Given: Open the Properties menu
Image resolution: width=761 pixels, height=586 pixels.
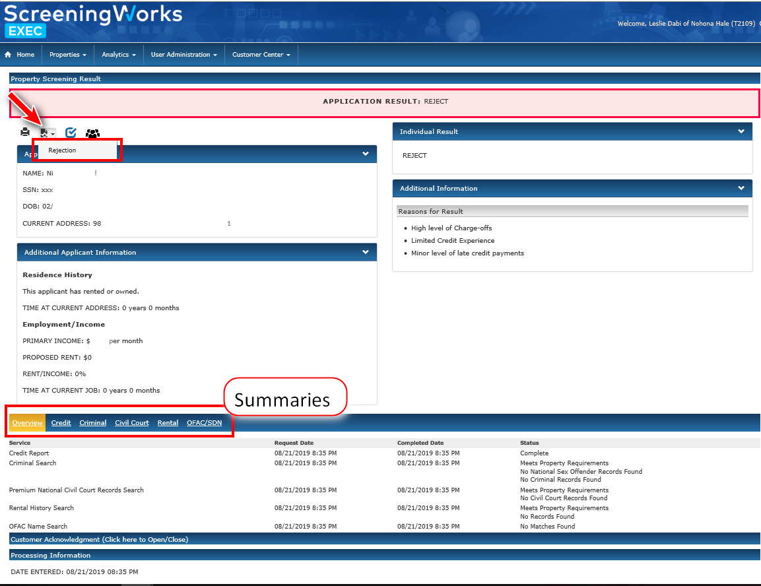Looking at the screenshot, I should coord(68,54).
